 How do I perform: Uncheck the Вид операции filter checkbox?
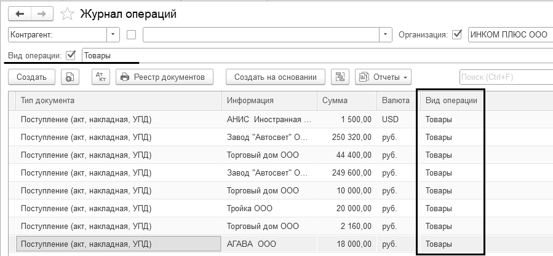pyautogui.click(x=71, y=55)
